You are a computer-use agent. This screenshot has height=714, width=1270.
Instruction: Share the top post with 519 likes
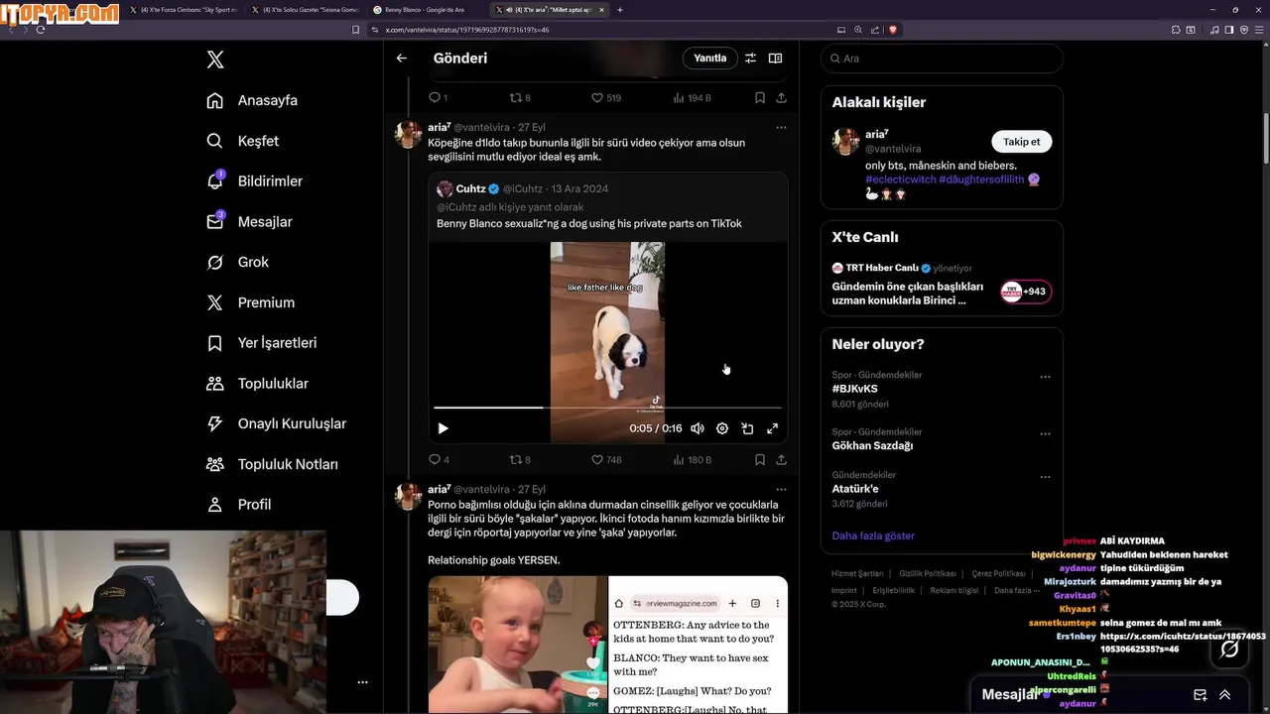point(782,98)
